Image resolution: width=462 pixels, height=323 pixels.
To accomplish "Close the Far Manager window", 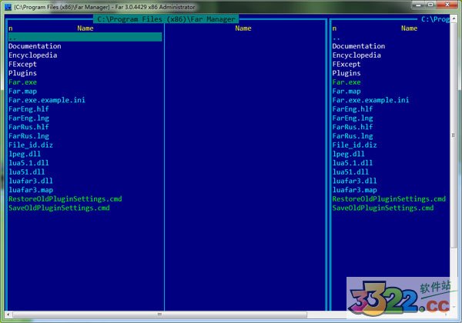I will coord(447,5).
